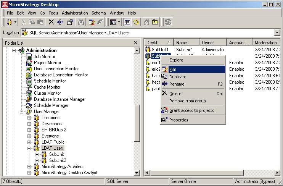Open the view mode dropdown arrow

119,23
